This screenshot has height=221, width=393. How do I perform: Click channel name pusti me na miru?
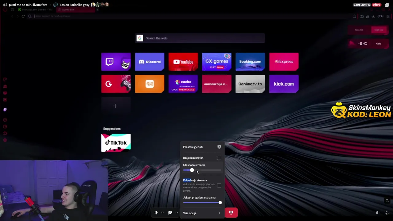[28, 5]
